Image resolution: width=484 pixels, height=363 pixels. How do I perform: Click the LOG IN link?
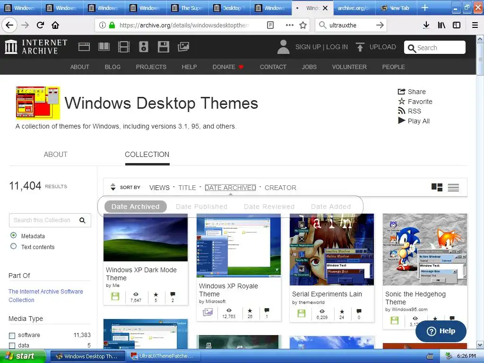tap(337, 47)
